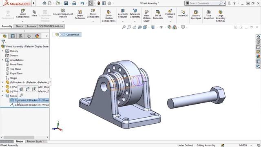Switch to the Assembly ribbon tab
The height and width of the screenshot is (147, 261).
point(7,26)
